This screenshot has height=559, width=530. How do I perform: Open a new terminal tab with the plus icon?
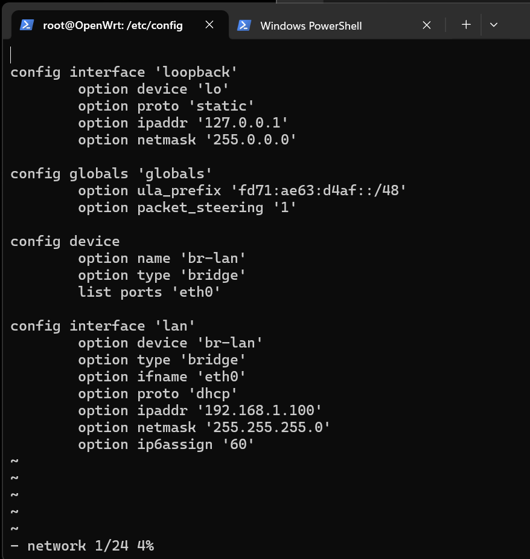(466, 25)
